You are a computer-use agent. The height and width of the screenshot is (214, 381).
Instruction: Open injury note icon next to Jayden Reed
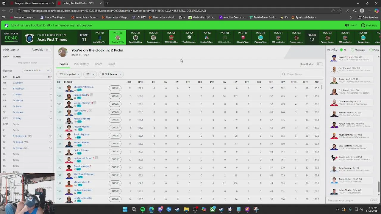(x=91, y=95)
